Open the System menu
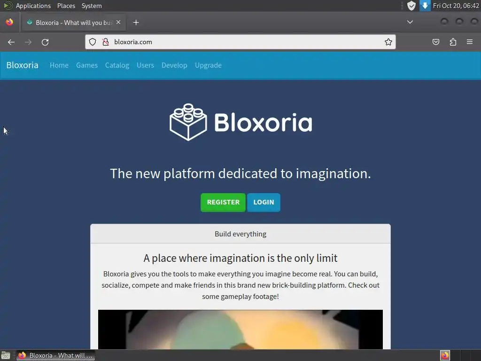The image size is (481, 361). point(92,6)
